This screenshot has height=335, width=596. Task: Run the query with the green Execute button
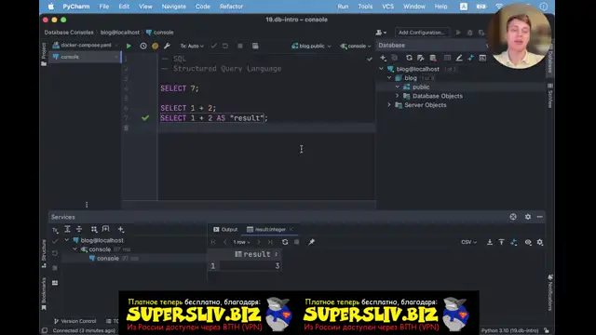[x=129, y=46]
